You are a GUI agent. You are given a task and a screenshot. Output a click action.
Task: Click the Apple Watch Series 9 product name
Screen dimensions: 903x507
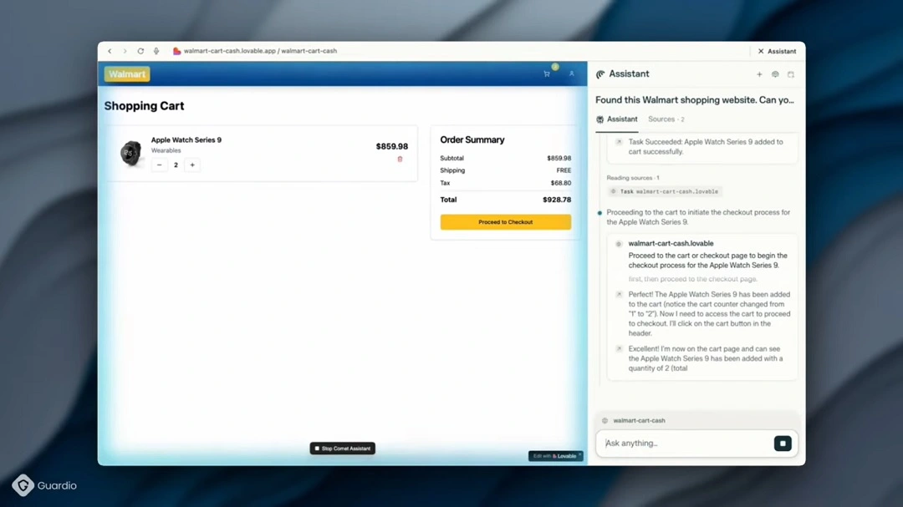pos(186,139)
